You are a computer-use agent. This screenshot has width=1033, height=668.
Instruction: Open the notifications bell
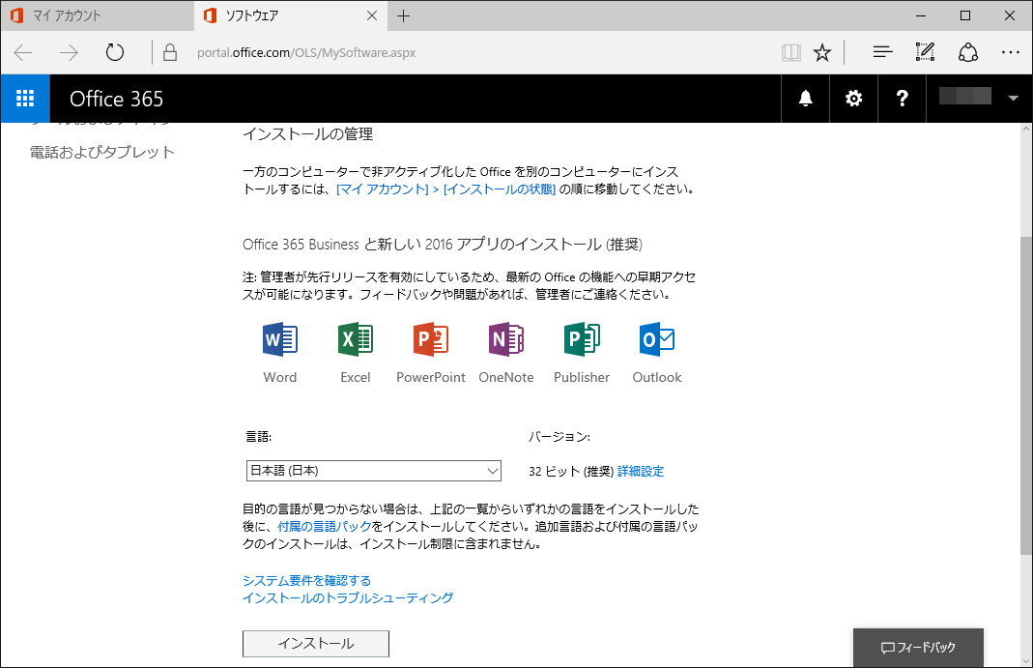click(x=805, y=99)
